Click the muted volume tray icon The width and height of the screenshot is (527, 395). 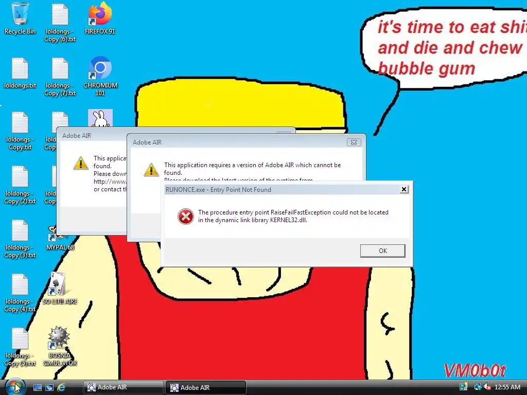[487, 387]
